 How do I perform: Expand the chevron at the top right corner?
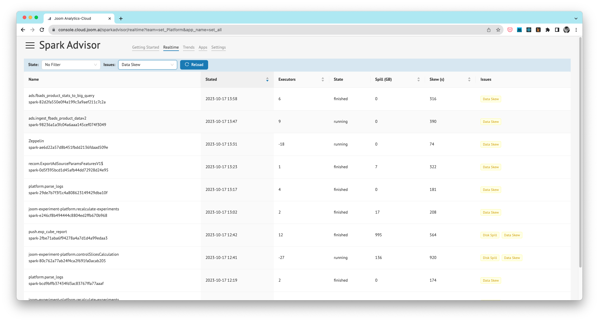(576, 18)
